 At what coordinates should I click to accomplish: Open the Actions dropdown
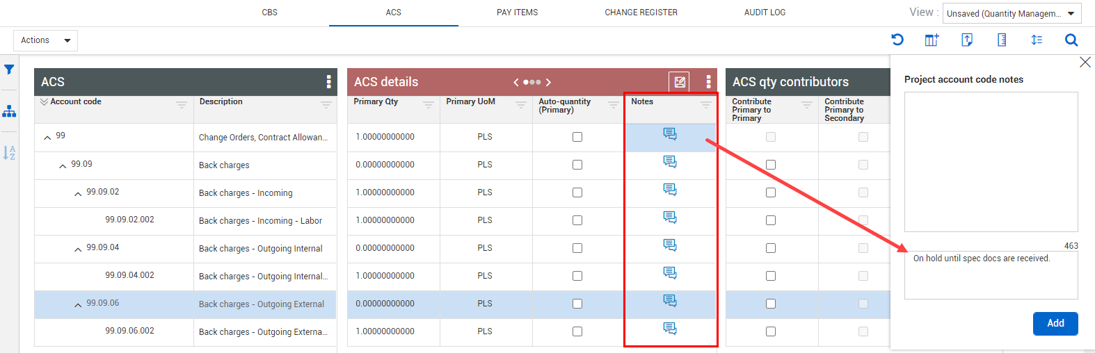(45, 40)
